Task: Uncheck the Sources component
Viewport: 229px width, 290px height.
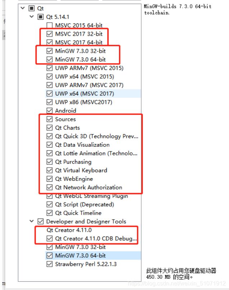Action: click(50, 119)
